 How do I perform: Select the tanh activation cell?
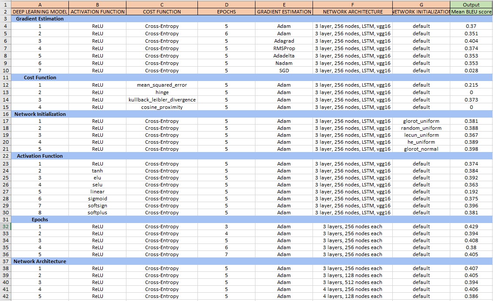pyautogui.click(x=98, y=171)
